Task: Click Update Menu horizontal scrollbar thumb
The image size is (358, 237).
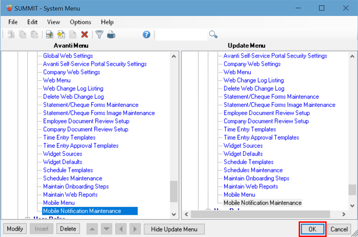Action: 260,214
